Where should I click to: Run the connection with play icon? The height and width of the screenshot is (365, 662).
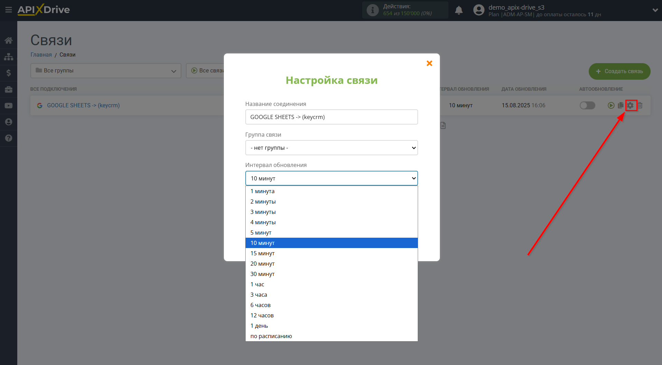(x=611, y=105)
